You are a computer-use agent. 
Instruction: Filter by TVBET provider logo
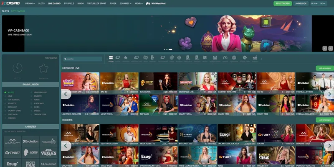point(13,153)
